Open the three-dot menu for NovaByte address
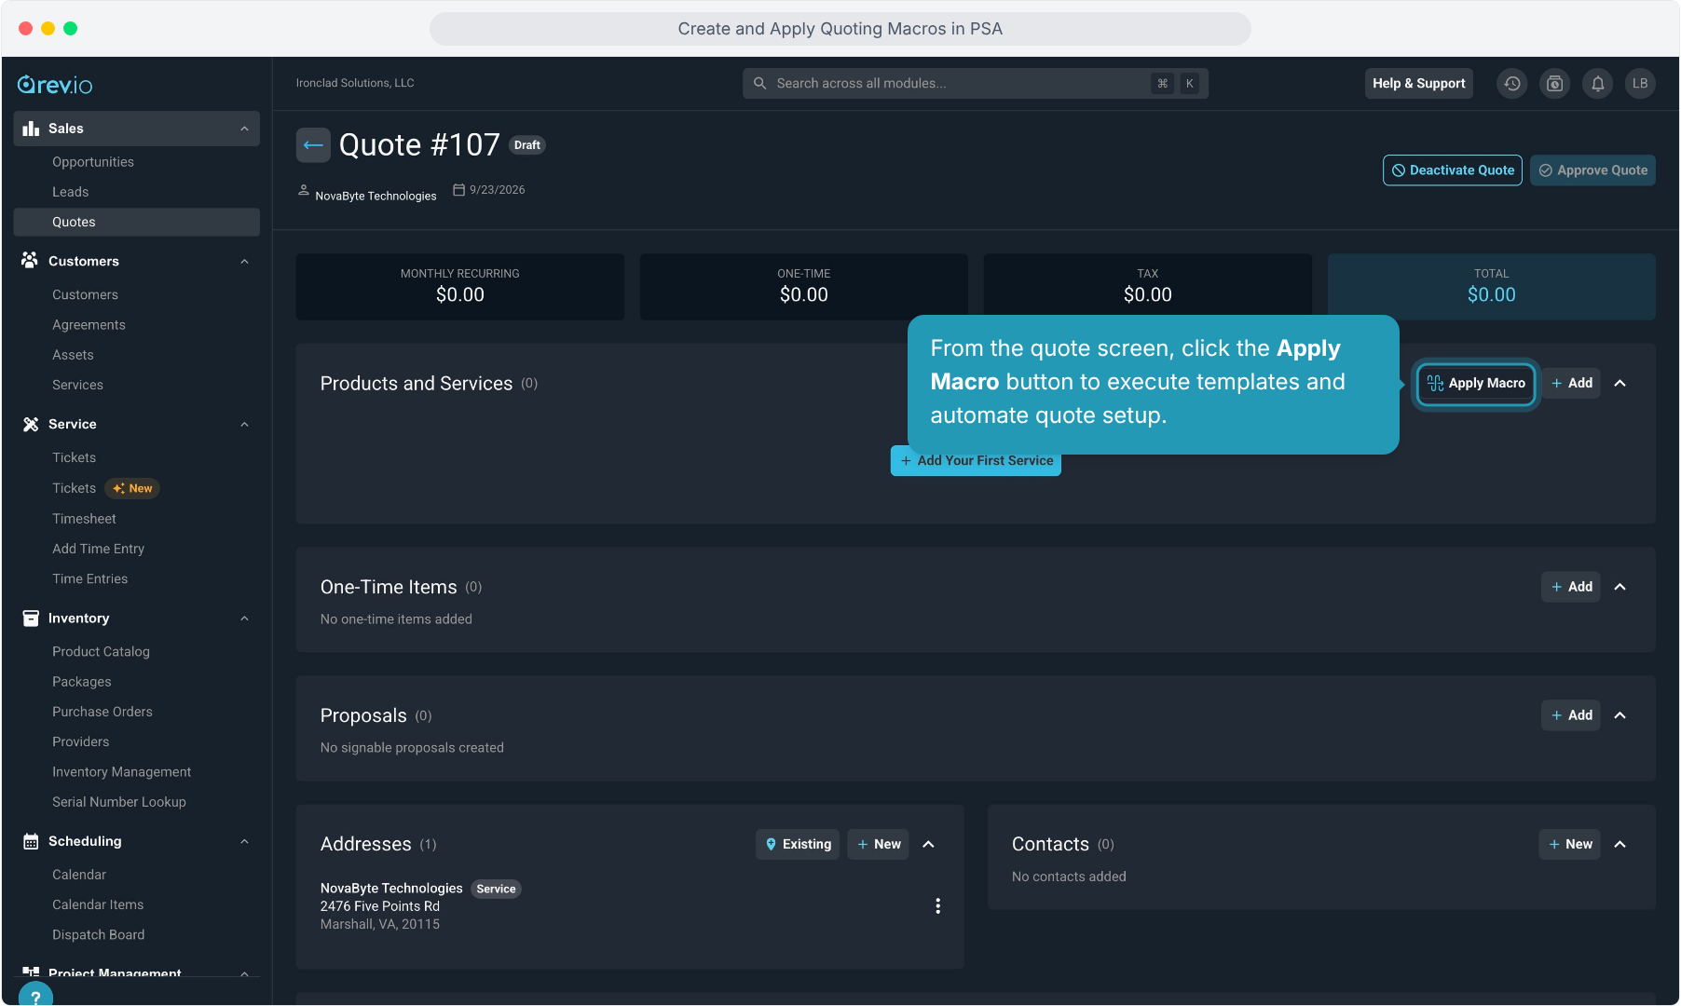Image resolution: width=1681 pixels, height=1006 pixels. 937,906
